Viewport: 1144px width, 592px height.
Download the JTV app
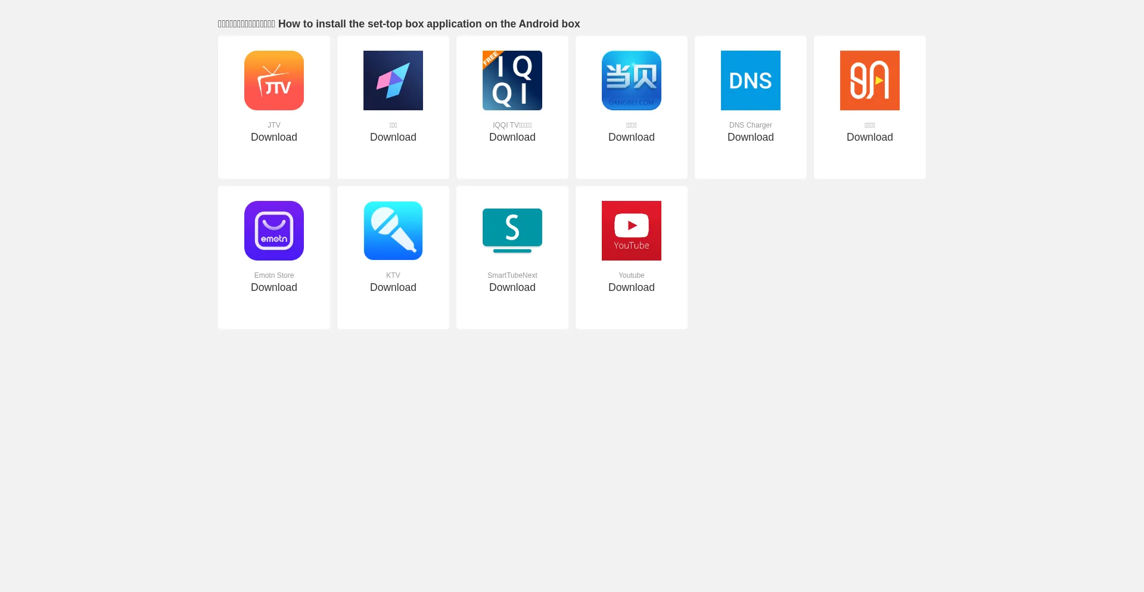click(274, 137)
